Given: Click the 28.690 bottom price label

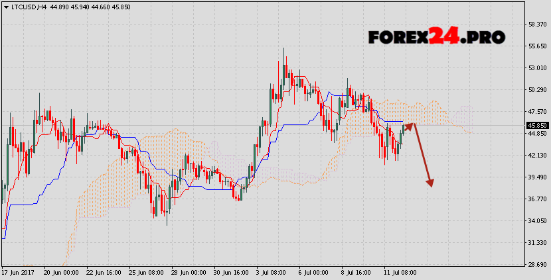Looking at the screenshot, I should click(537, 264).
